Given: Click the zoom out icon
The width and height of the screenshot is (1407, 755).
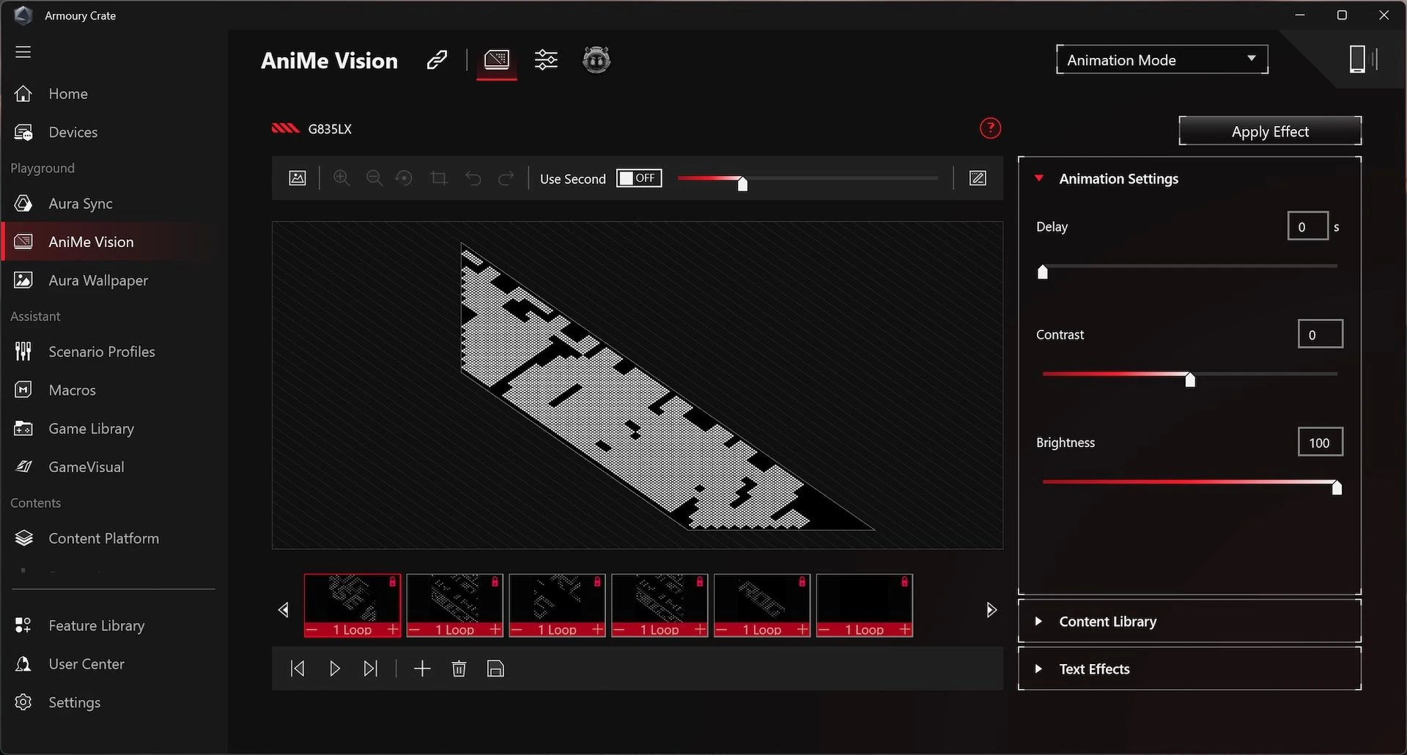Looking at the screenshot, I should [x=374, y=178].
